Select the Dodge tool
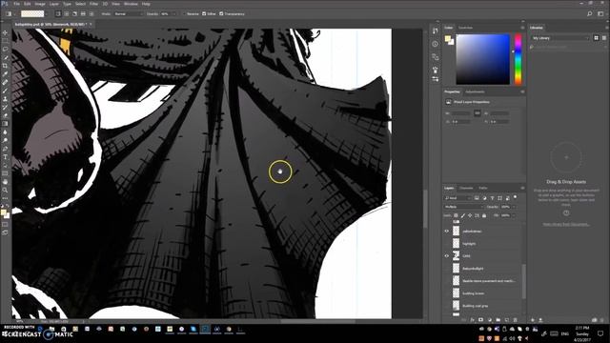 pyautogui.click(x=5, y=140)
